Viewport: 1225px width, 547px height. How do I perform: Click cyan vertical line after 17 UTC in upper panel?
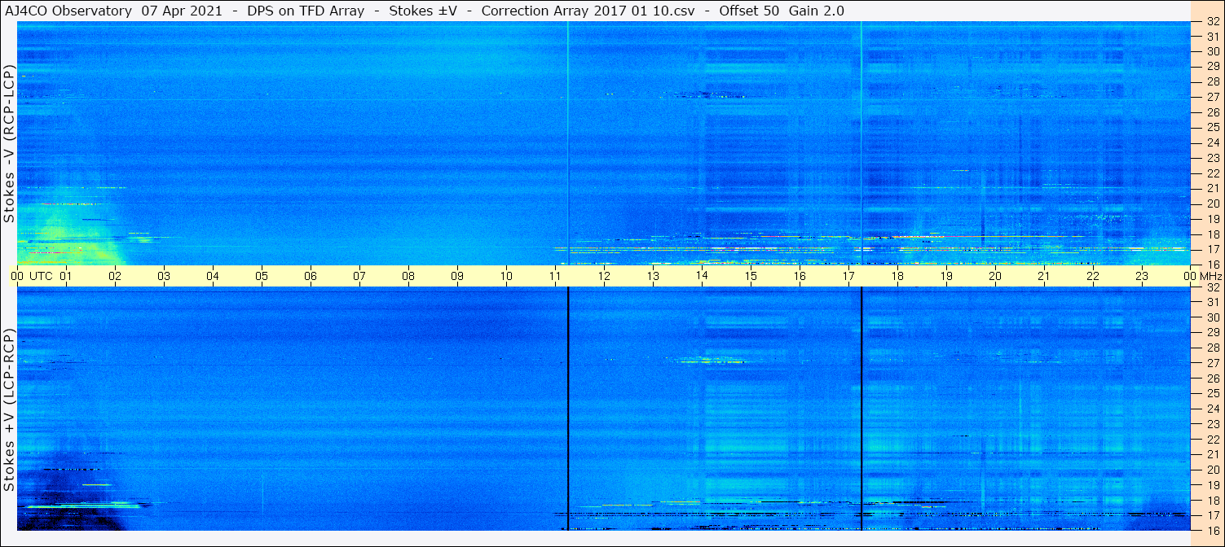click(861, 142)
